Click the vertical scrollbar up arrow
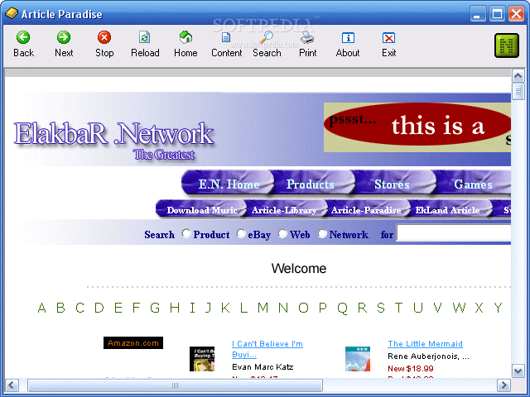 518,76
